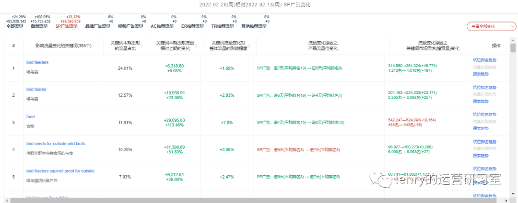518x203 pixels.
Task: Click the vertical scrollbar down arrow
Action: tap(513, 194)
